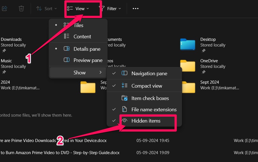Open the three-dot See more menu
This screenshot has height=162, width=258.
coord(135,8)
